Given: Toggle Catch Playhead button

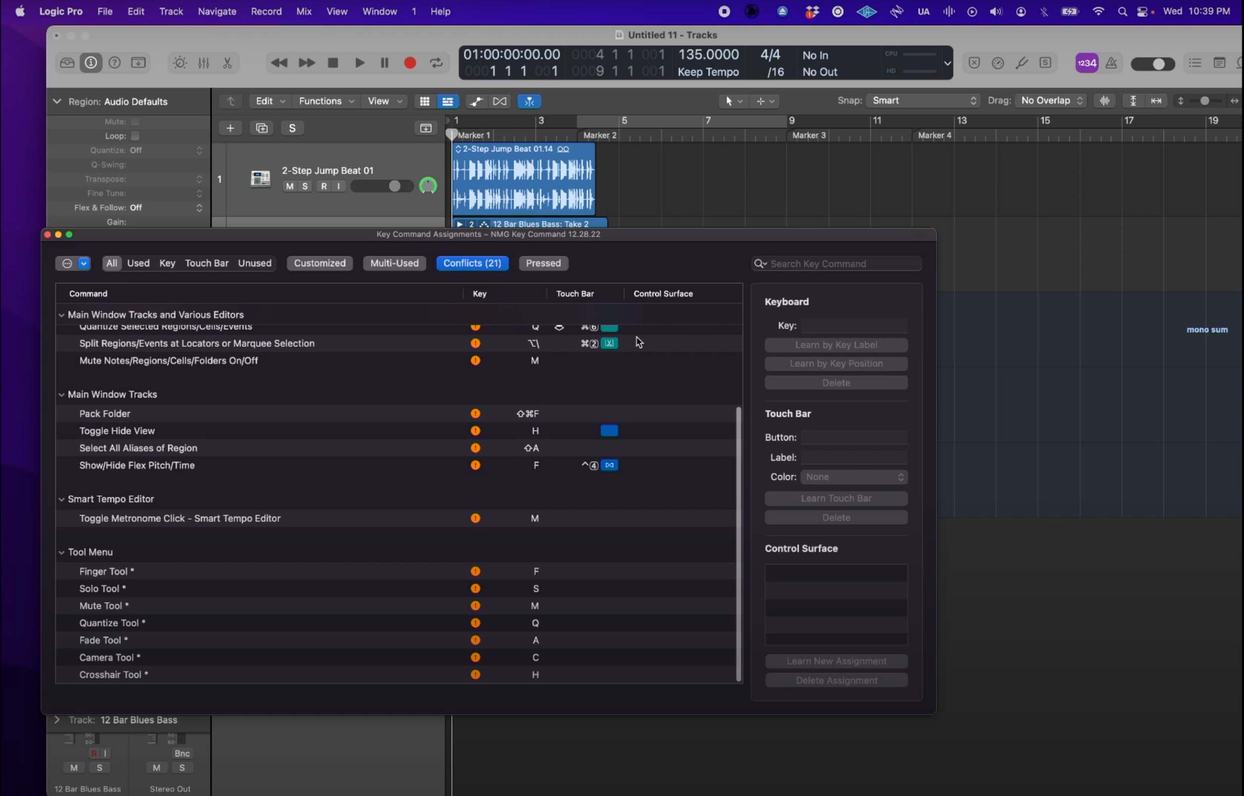Looking at the screenshot, I should (x=529, y=101).
